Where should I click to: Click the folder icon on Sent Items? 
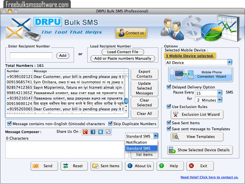(x=95, y=166)
